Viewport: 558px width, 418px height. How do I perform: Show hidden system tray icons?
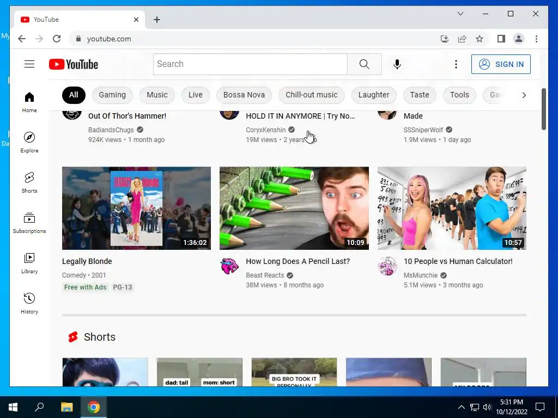[x=461, y=407]
